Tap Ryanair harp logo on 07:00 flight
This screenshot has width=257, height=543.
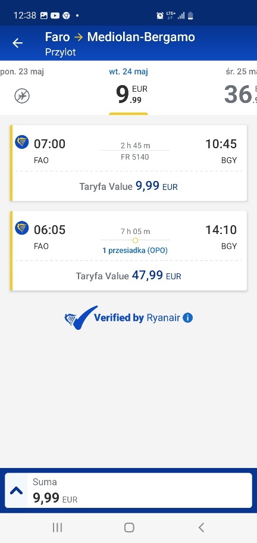click(22, 142)
